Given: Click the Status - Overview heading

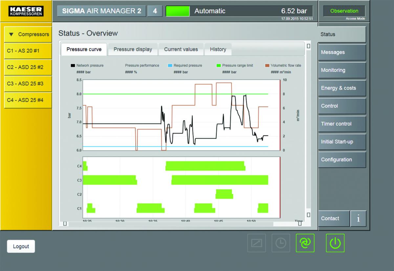Looking at the screenshot, I should pos(88,33).
